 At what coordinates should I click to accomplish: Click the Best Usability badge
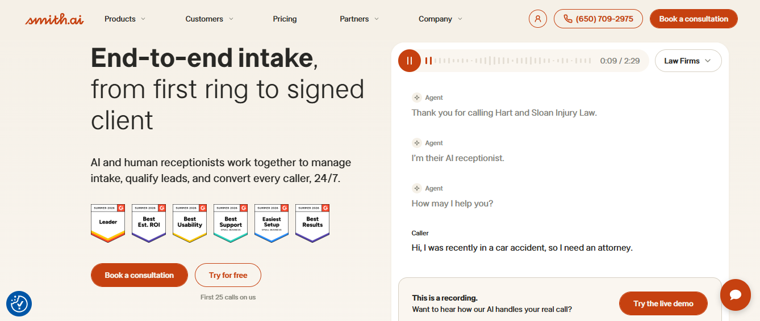(190, 223)
